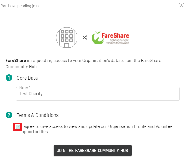Click the agreement text about Organisation Profile
This screenshot has height=161, width=191.
coord(98,129)
